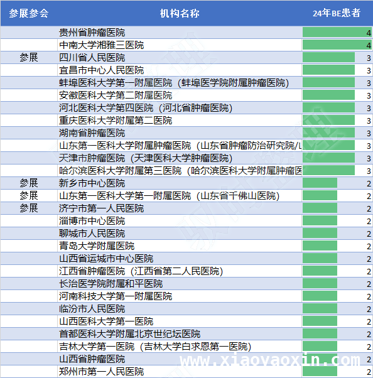Click 参展 in the 济宁市第一人民医院 row

click(x=29, y=208)
